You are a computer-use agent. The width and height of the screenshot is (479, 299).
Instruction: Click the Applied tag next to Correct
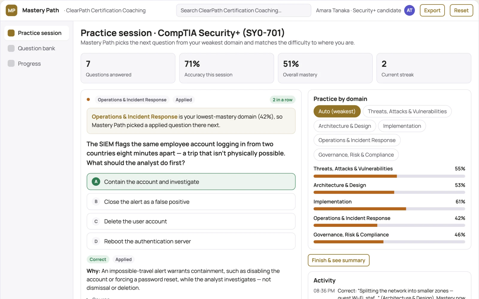[124, 259]
